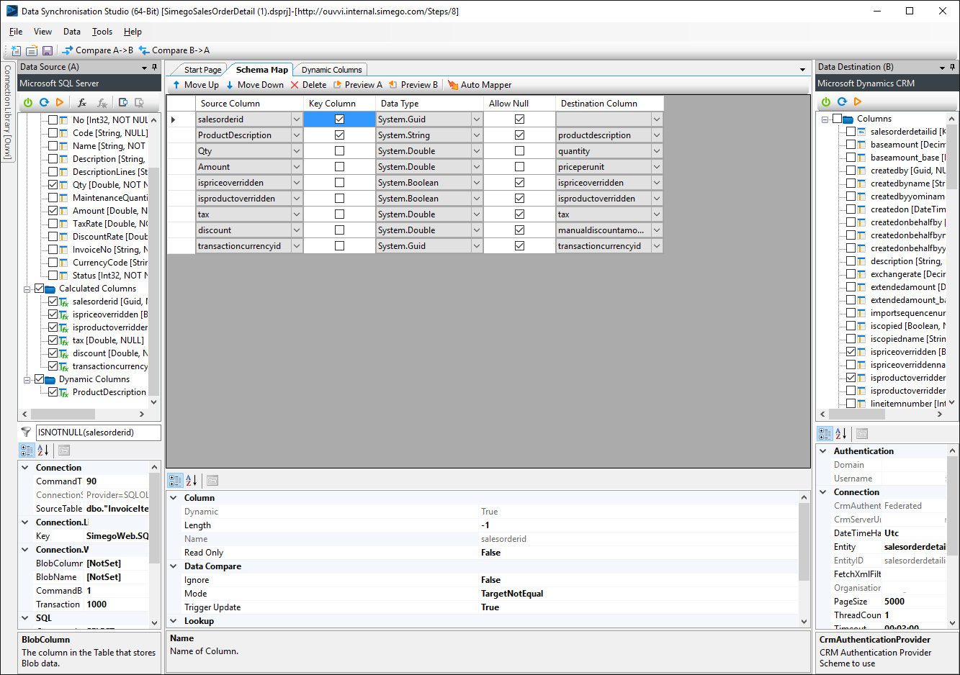Image resolution: width=960 pixels, height=675 pixels.
Task: Click categorized view icon in center property grid
Action: click(x=175, y=480)
